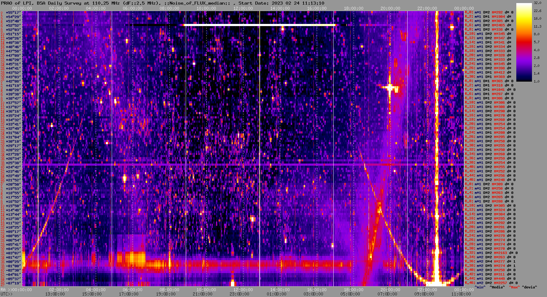Click the saturated white horizontal bar at +52°52'
This screenshot has width=547, height=297.
point(259,25)
